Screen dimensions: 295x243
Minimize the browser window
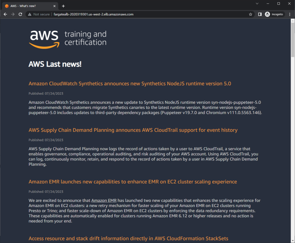coord(268,3)
